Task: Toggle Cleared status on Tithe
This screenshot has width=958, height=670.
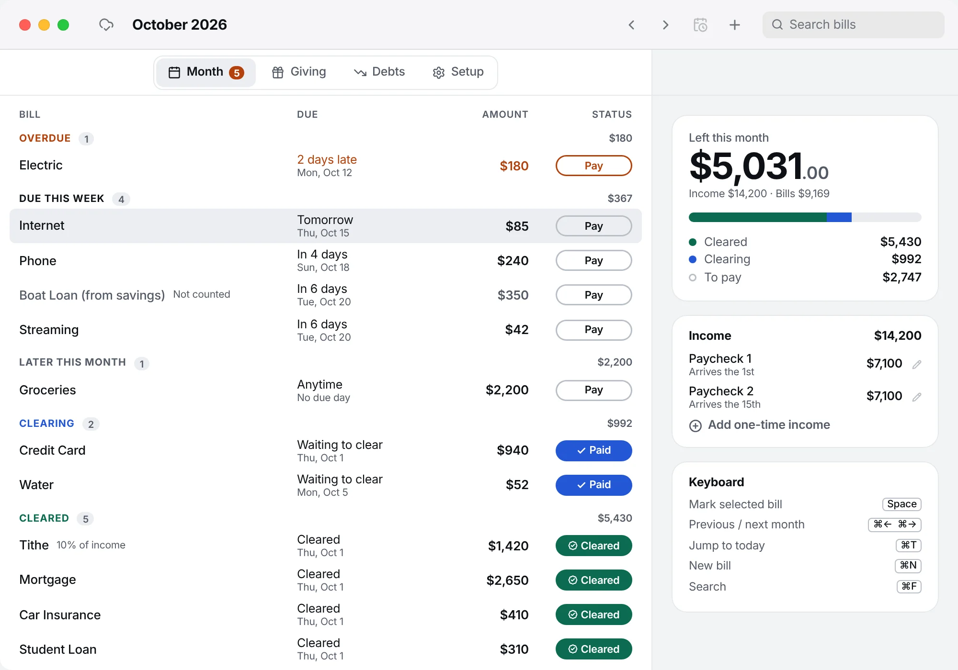Action: [593, 546]
